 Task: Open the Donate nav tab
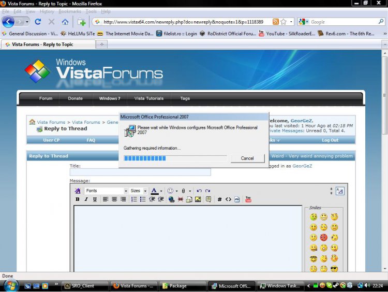75,98
